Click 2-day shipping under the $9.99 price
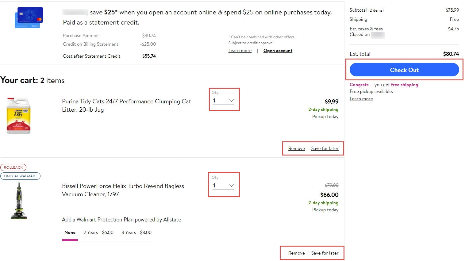The height and width of the screenshot is (261, 465). 323,109
